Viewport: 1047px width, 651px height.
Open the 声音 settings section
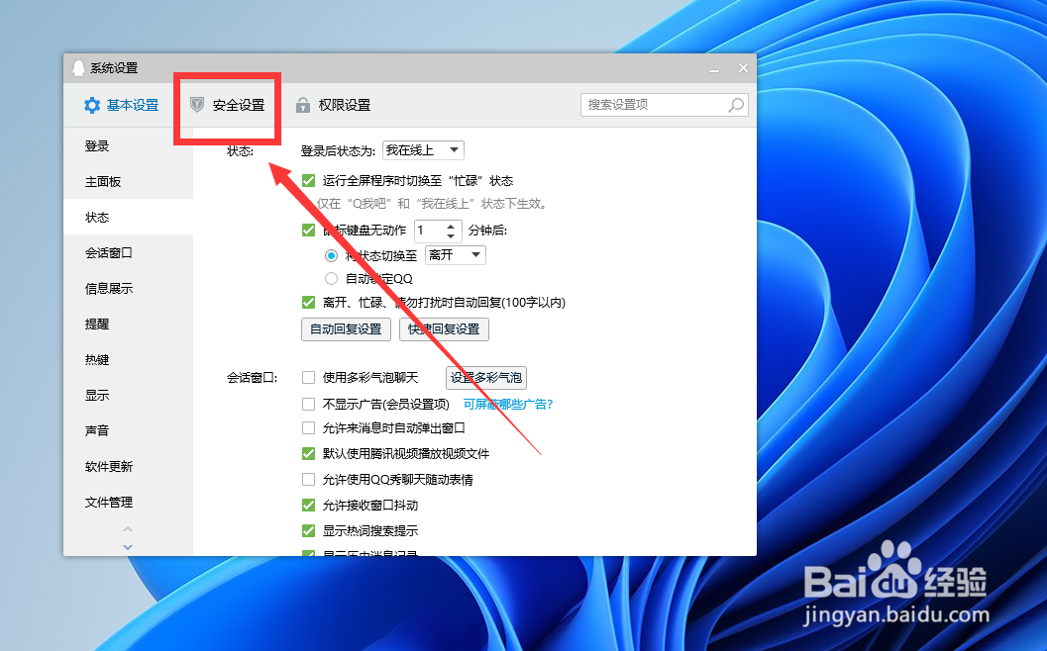click(x=96, y=430)
